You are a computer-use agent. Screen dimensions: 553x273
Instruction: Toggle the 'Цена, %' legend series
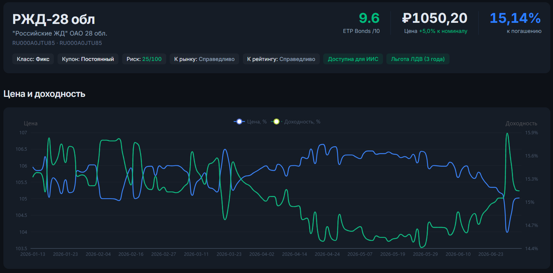click(250, 122)
